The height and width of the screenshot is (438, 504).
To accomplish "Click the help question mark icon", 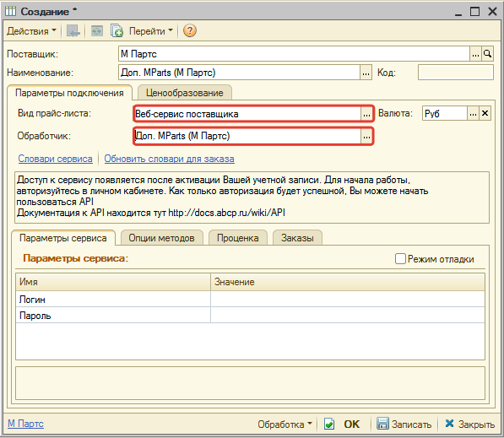I will pos(190,31).
